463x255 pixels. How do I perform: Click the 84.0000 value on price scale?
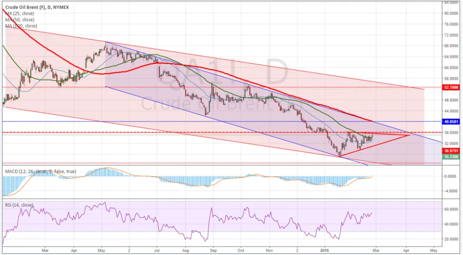(451, 2)
